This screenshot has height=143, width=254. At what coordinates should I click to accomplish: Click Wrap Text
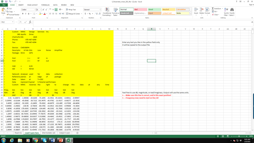71,10
